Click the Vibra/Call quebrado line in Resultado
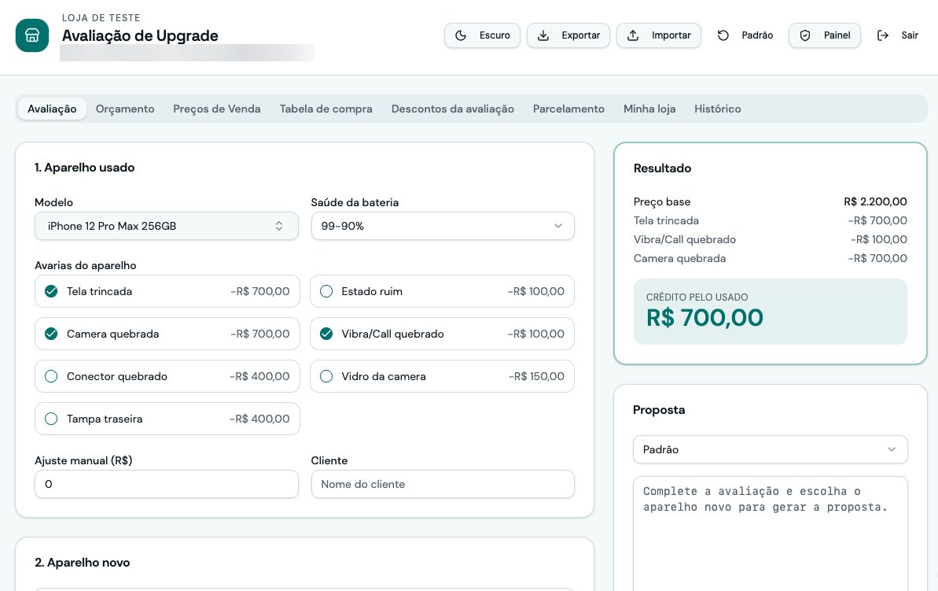This screenshot has width=938, height=591. pos(770,239)
